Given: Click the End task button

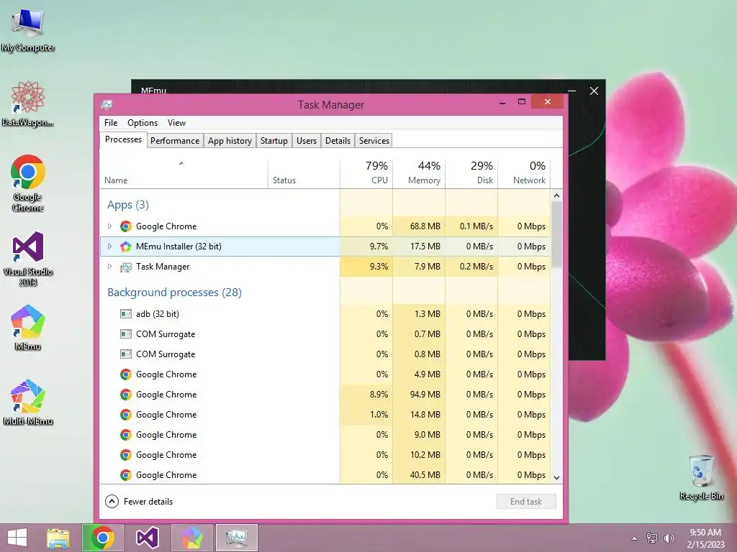Looking at the screenshot, I should 526,502.
